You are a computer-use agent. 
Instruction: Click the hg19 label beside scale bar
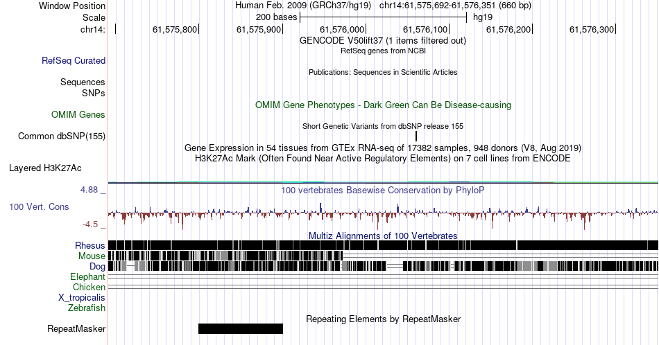483,17
